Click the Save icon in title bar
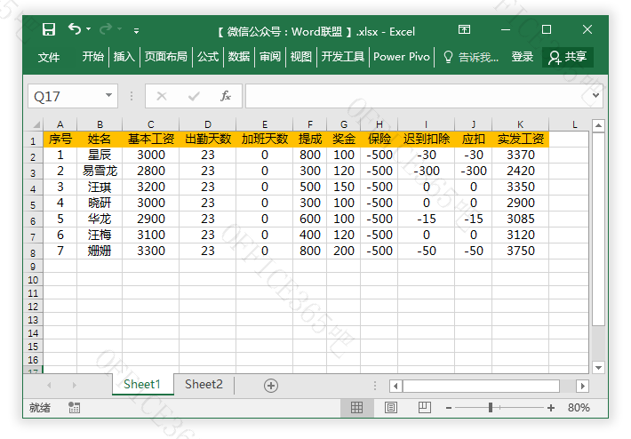 click(x=49, y=30)
